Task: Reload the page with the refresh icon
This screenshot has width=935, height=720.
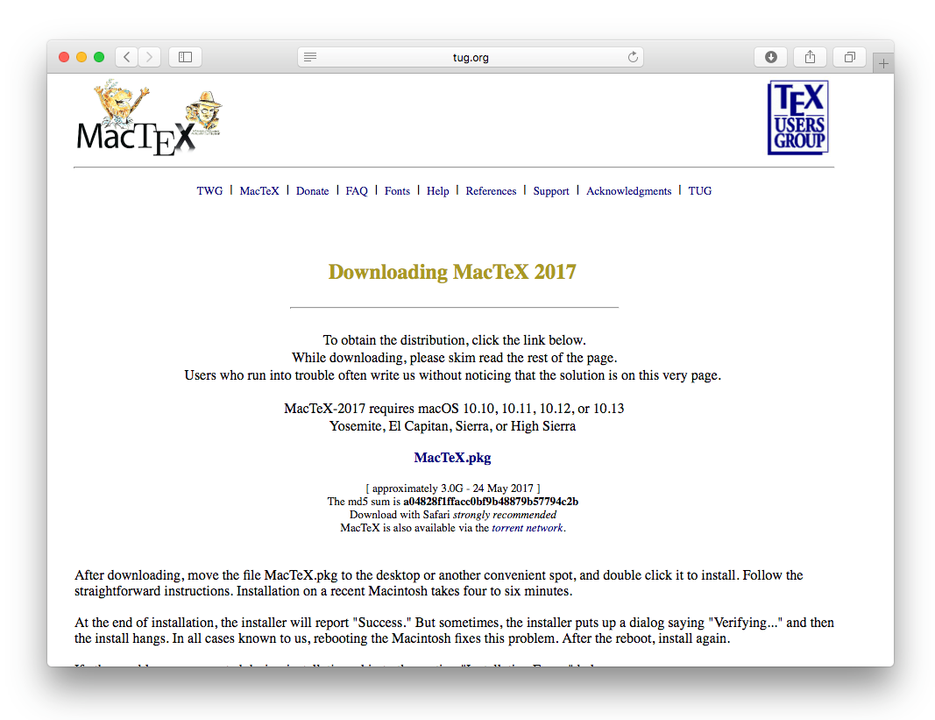Action: click(633, 57)
